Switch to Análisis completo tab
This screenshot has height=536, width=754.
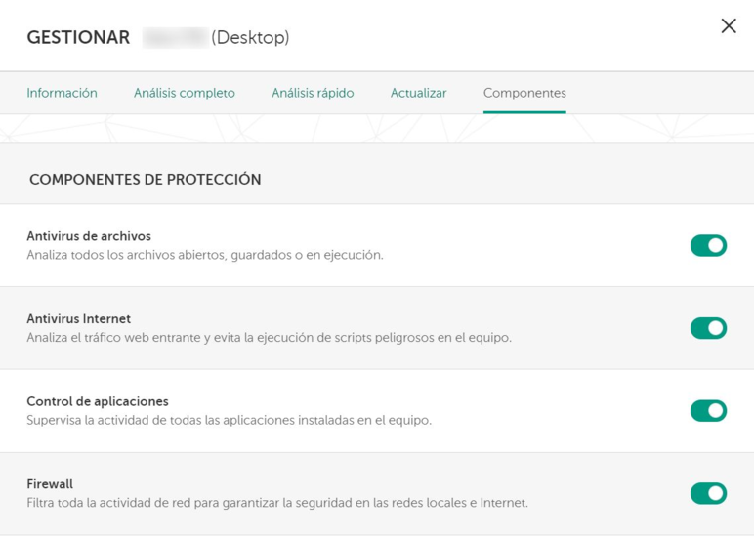(184, 93)
